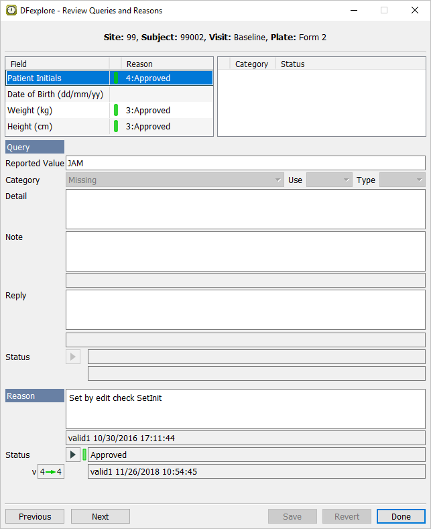Viewport: 431px width, 529px height.
Task: Click the green status marker for Height row
Action: 116,127
